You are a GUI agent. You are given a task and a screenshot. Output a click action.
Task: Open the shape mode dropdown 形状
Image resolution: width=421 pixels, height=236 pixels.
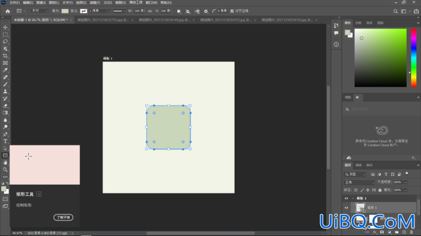[39, 11]
